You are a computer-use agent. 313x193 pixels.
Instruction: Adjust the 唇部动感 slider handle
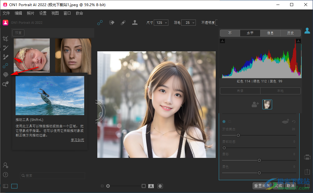224,148
